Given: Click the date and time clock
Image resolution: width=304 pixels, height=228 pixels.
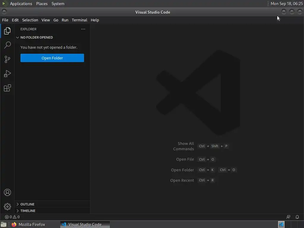Looking at the screenshot, I should click(x=286, y=4).
